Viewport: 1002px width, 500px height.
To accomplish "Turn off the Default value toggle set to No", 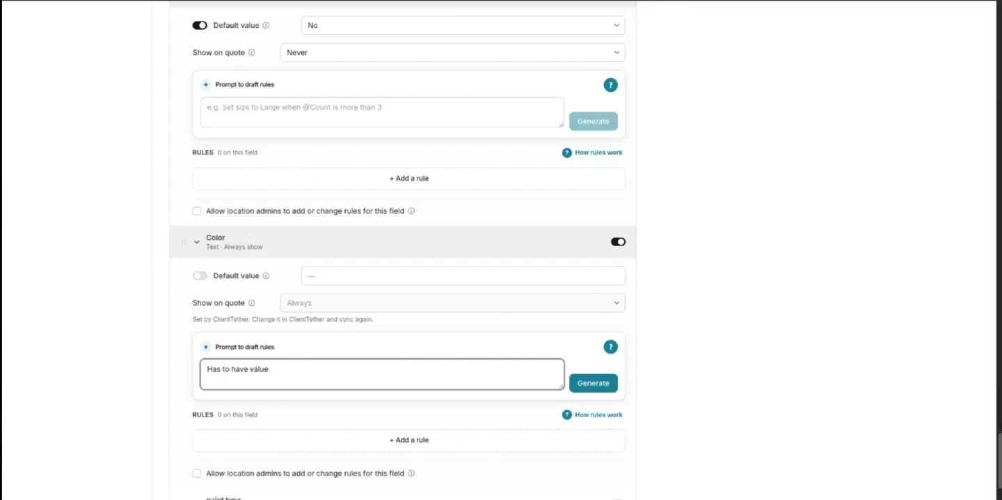I will 200,26.
